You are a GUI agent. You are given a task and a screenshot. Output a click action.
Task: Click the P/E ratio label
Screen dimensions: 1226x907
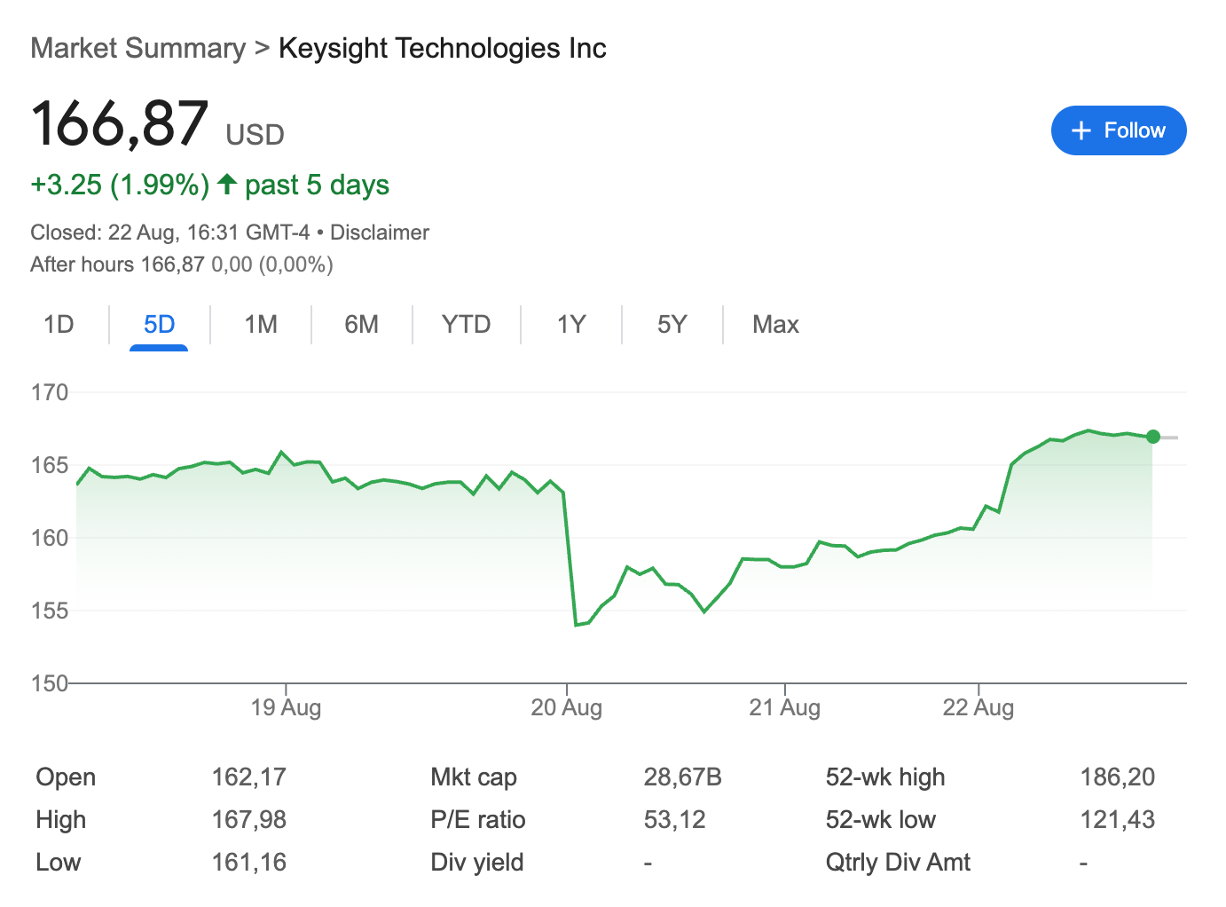tap(478, 819)
